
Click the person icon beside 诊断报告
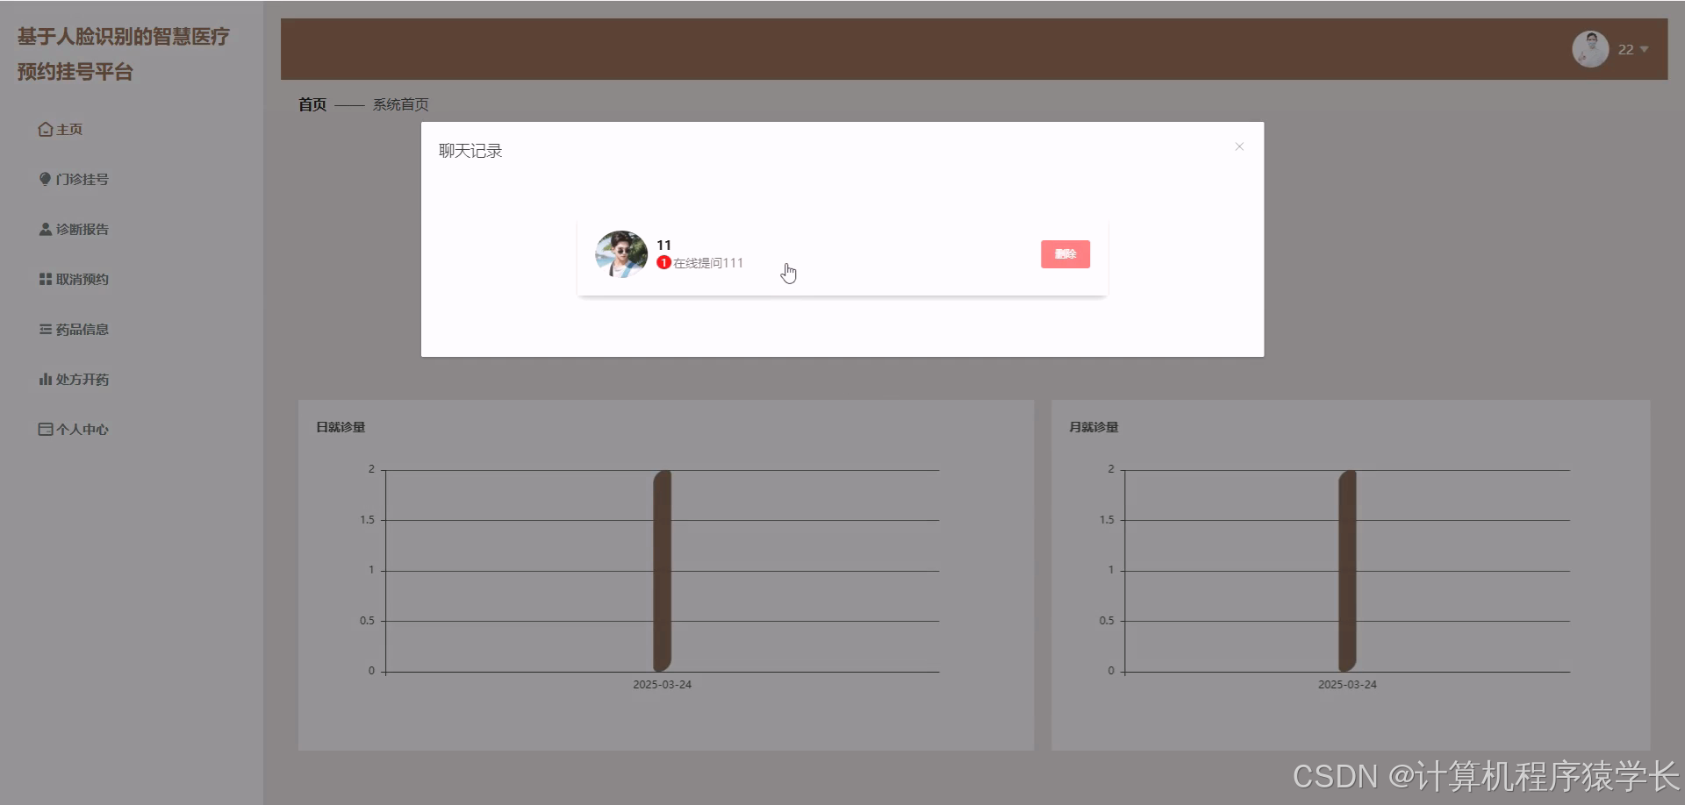[x=46, y=229]
